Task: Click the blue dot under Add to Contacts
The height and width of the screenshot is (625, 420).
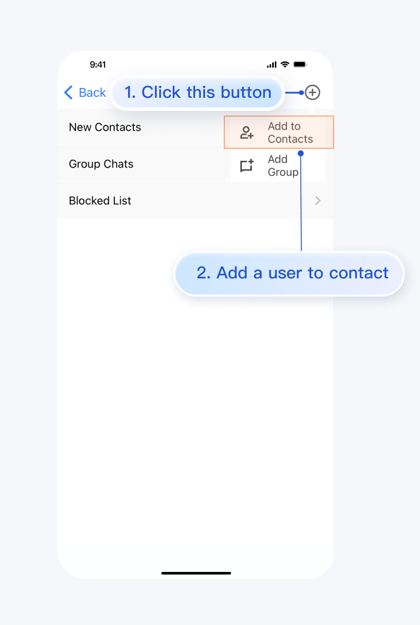Action: tap(301, 153)
